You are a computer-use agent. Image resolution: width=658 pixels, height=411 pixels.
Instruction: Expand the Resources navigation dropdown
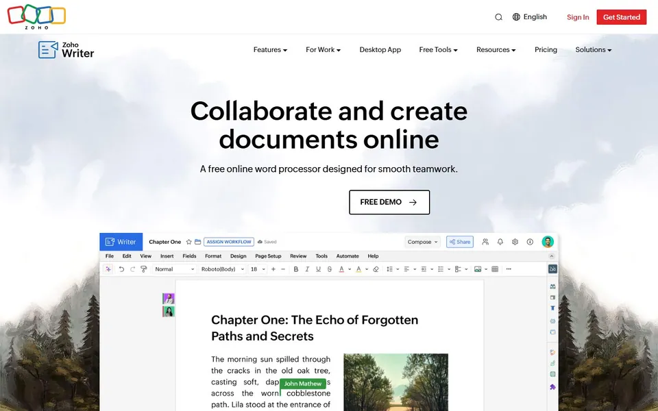(x=496, y=49)
